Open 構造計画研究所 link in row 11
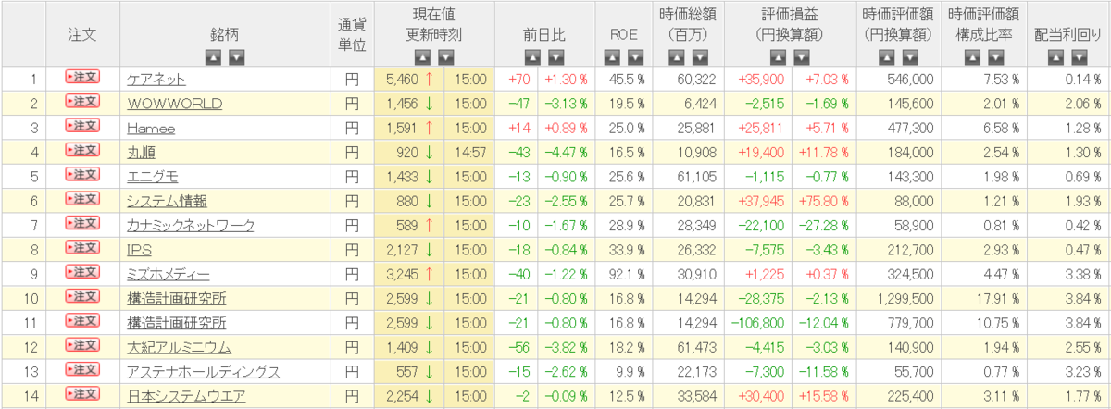The height and width of the screenshot is (409, 1111). (176, 323)
